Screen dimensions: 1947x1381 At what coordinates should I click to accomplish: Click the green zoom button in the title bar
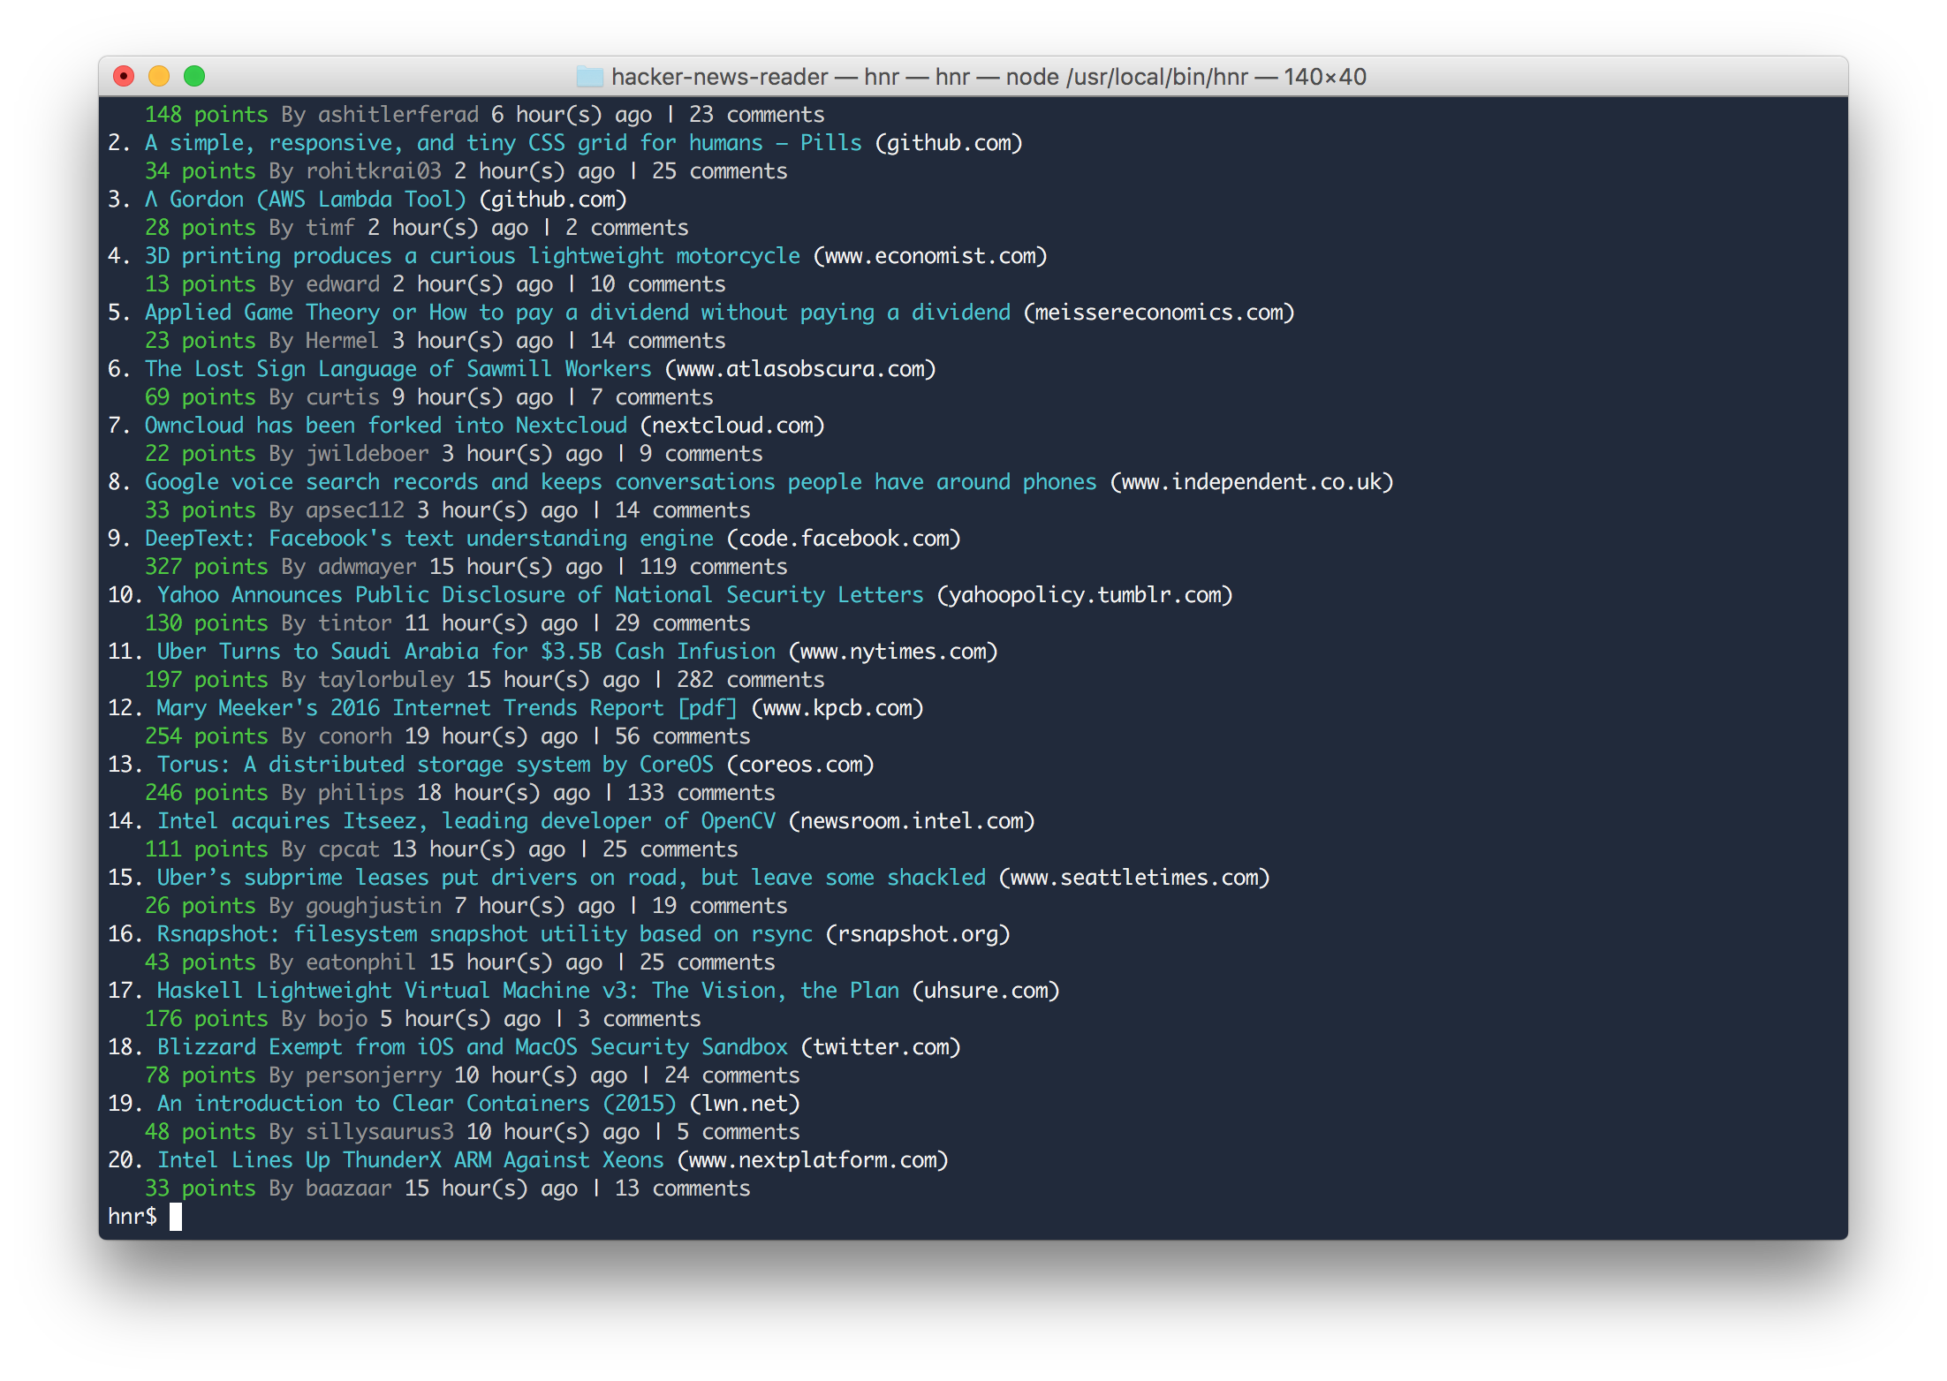[194, 78]
